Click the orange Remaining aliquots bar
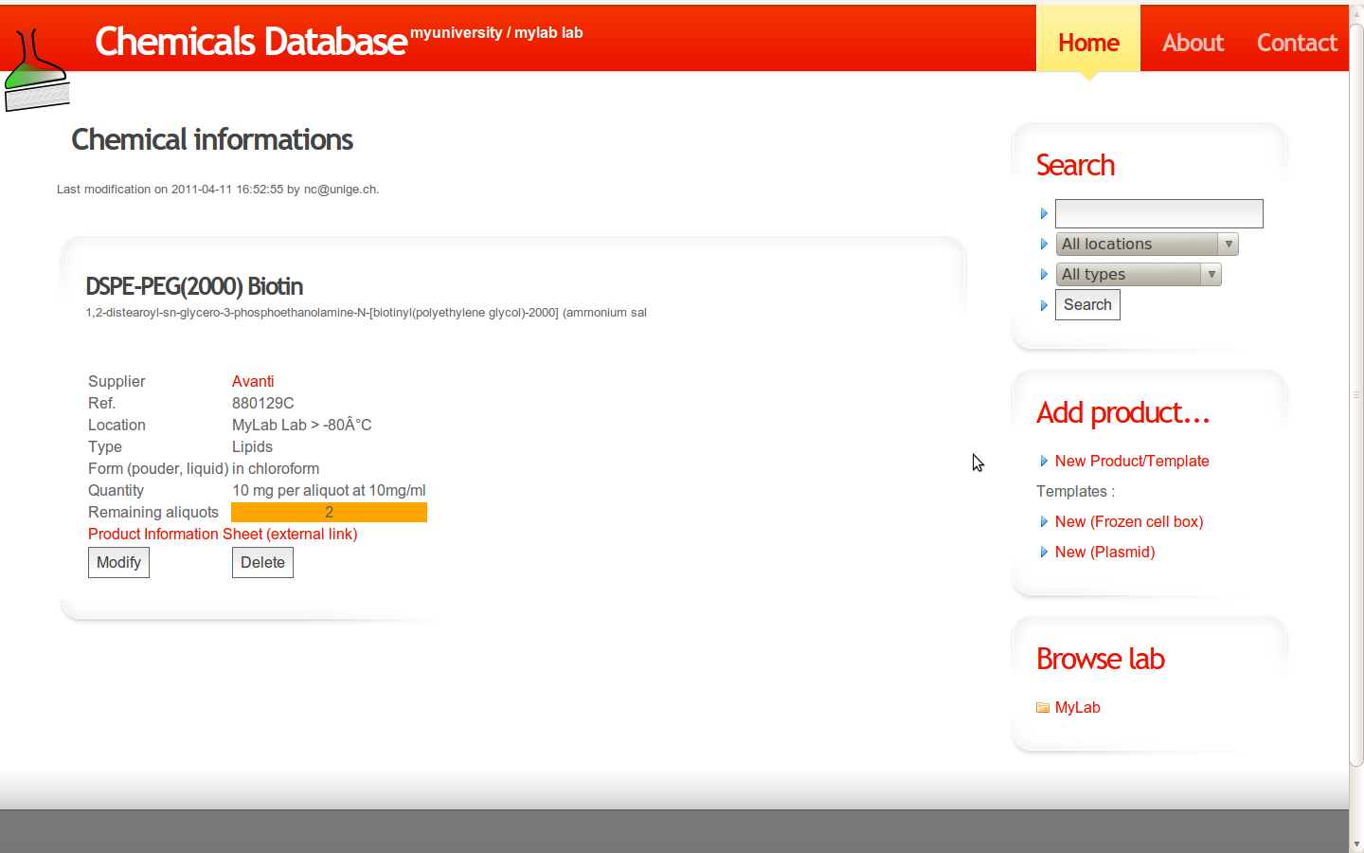Screen dimensions: 1364x853 coord(329,512)
